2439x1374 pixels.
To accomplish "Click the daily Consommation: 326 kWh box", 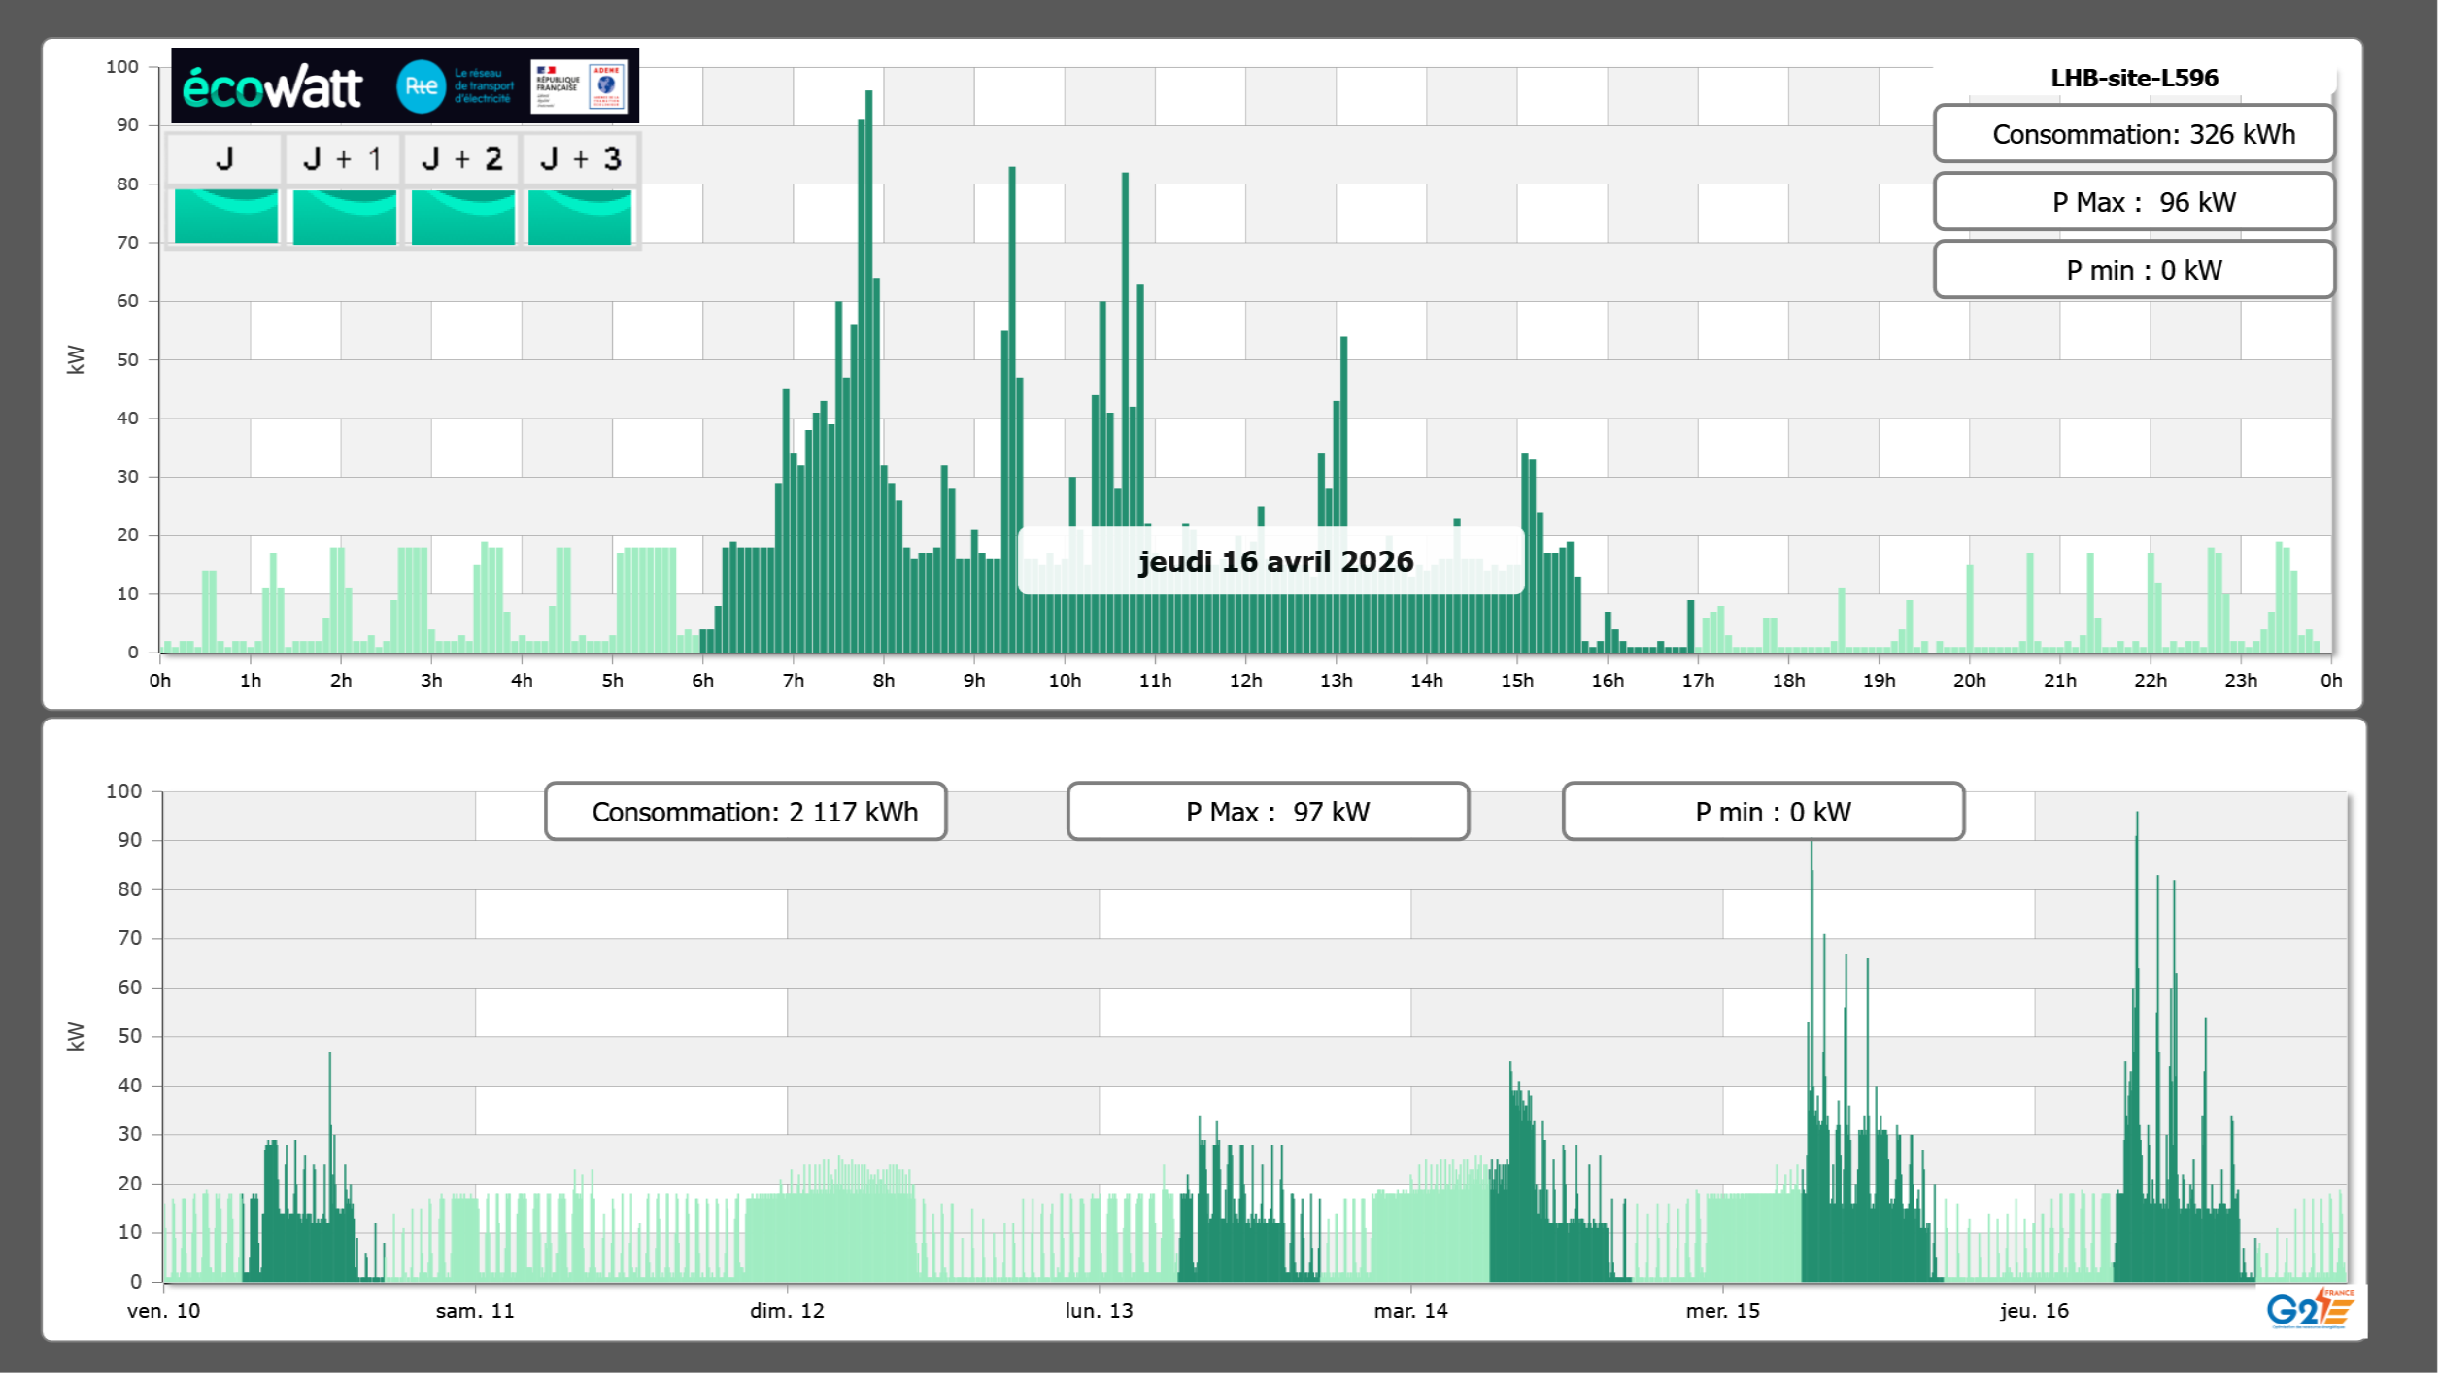I will (2134, 134).
